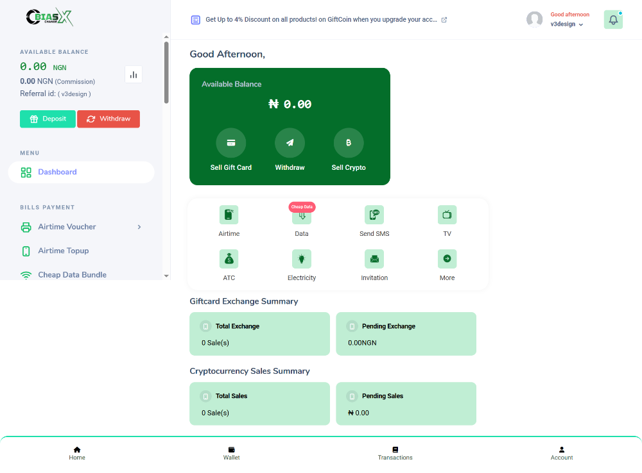Open the Airtime bills payment icon
Image resolution: width=642 pixels, height=473 pixels.
(x=229, y=215)
